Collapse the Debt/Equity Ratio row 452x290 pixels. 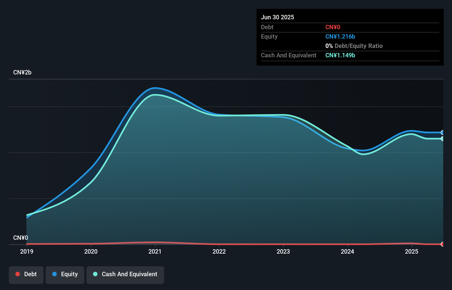354,46
